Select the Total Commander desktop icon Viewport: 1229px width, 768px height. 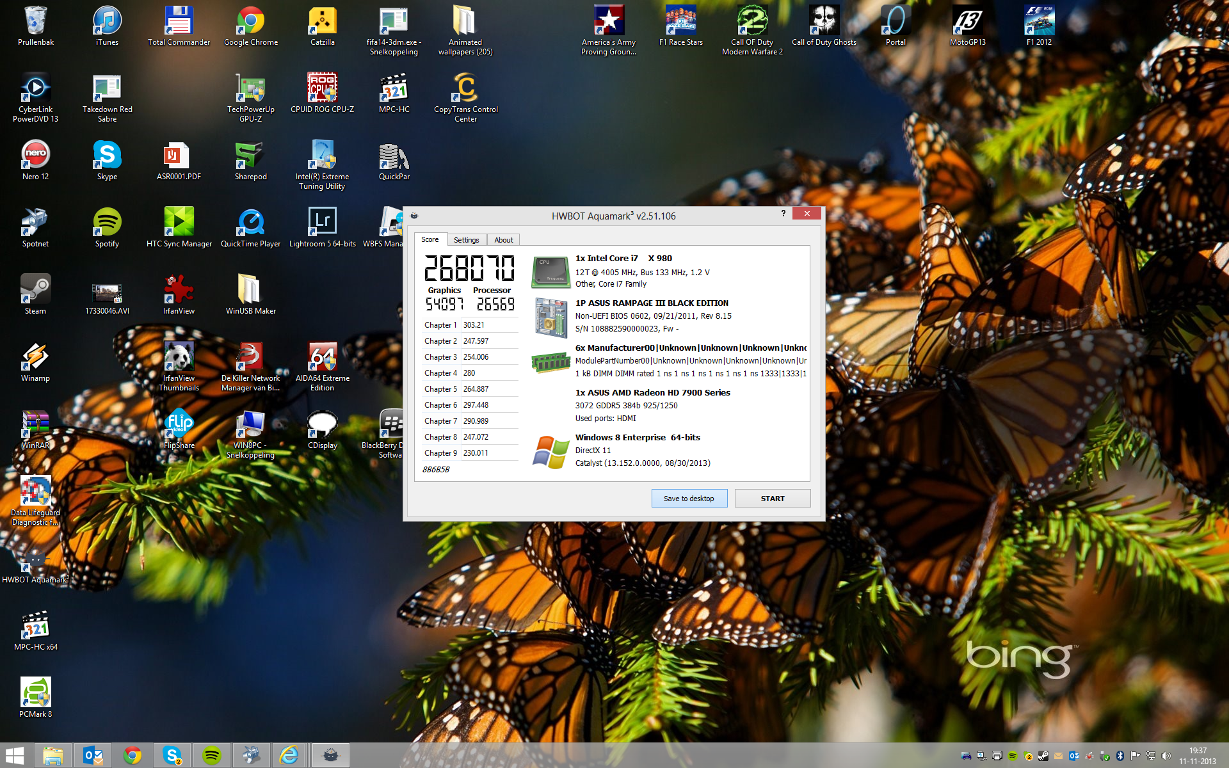click(179, 26)
